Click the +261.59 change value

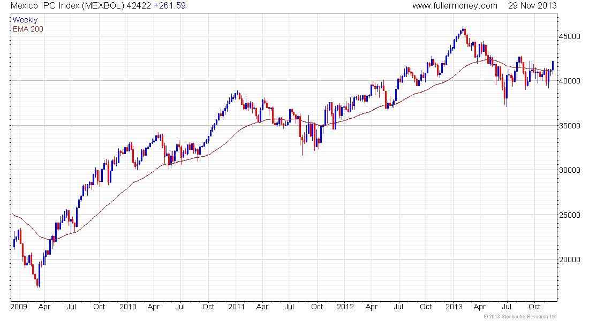(x=169, y=6)
